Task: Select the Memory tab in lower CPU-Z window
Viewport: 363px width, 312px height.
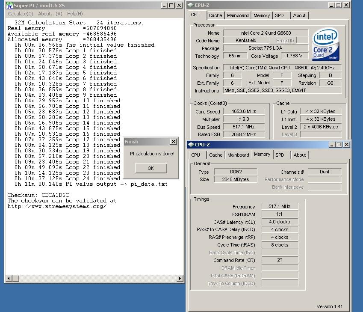Action: pyautogui.click(x=262, y=155)
